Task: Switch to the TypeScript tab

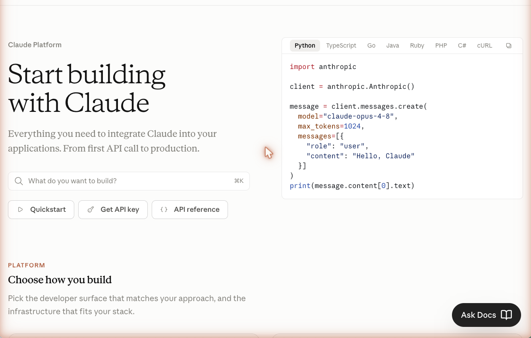Action: click(341, 46)
